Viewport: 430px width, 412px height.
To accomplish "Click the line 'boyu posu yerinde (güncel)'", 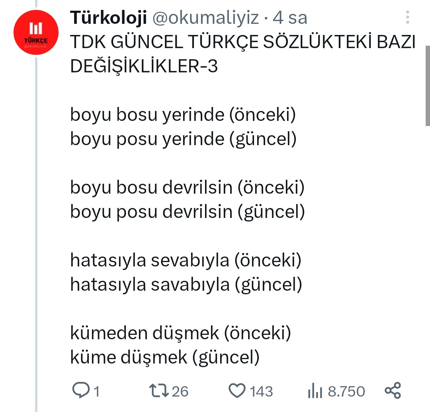I will [183, 139].
